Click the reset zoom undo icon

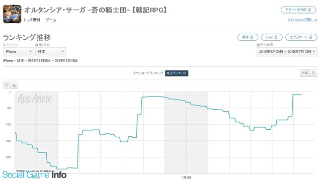(x=7, y=85)
